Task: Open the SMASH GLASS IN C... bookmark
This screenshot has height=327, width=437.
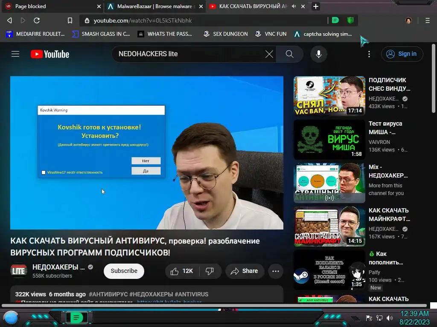Action: [x=101, y=34]
